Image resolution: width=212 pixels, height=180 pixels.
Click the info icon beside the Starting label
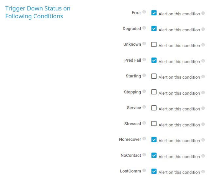[144, 76]
